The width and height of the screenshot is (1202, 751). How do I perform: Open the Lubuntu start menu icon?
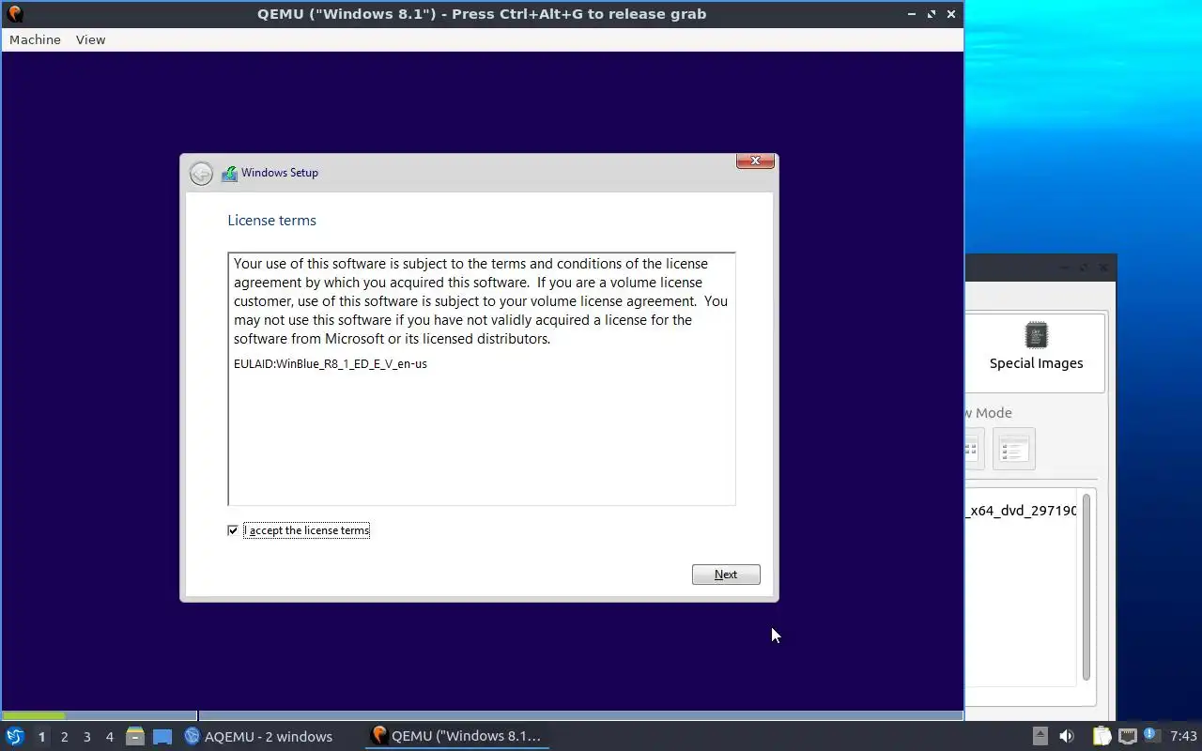pos(14,736)
